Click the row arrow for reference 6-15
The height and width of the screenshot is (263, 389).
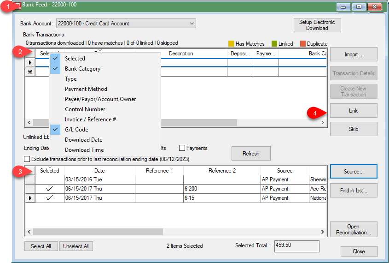coord(30,198)
